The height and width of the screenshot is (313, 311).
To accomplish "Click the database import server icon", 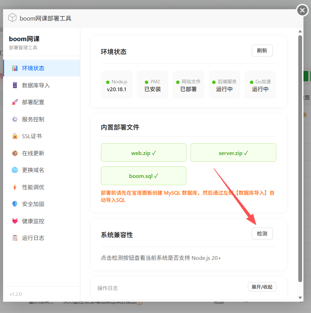I will pos(15,85).
